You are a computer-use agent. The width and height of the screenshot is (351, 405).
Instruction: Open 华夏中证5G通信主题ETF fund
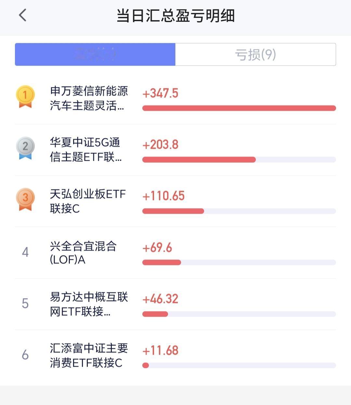click(x=85, y=149)
